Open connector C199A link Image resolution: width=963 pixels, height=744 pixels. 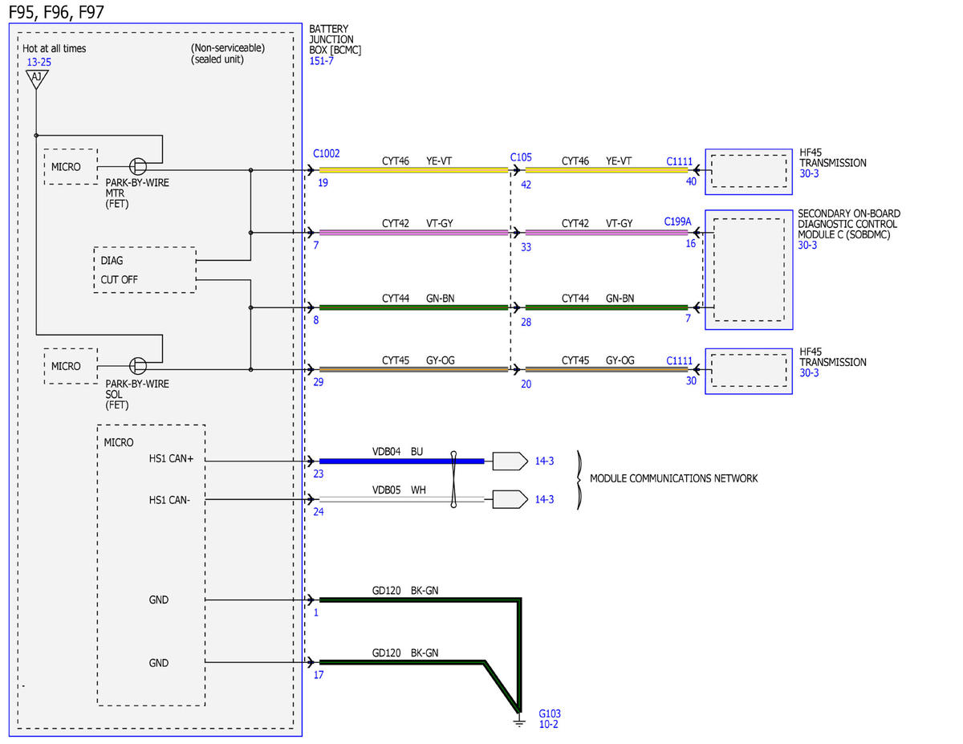coord(678,221)
